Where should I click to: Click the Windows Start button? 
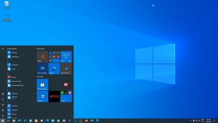coord(3,121)
